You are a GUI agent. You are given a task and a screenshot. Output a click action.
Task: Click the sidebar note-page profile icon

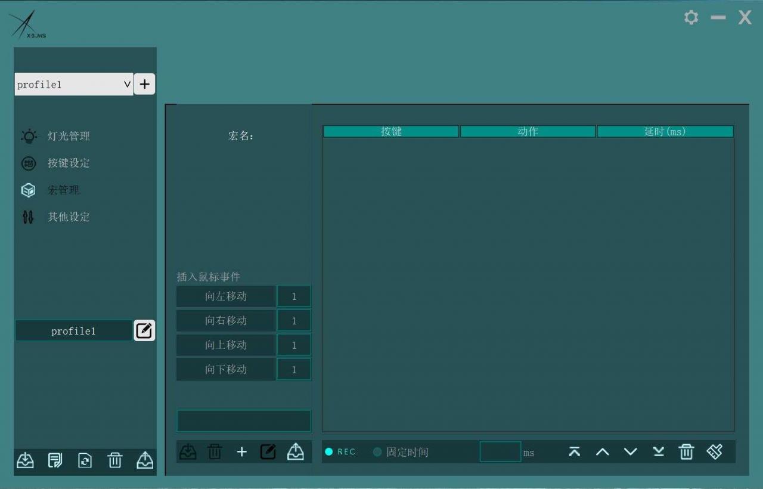click(55, 460)
